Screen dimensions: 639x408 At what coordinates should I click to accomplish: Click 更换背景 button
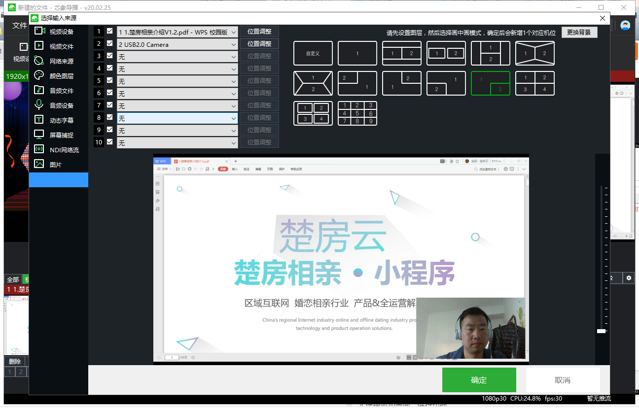click(579, 33)
